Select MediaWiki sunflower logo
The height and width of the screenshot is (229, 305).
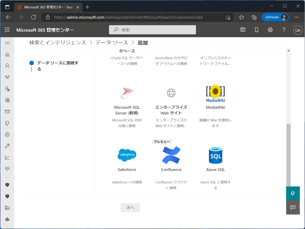216,93
